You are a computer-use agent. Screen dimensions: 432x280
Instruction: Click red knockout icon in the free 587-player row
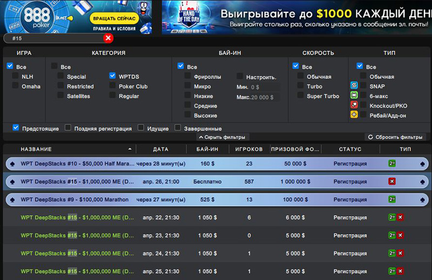392,181
